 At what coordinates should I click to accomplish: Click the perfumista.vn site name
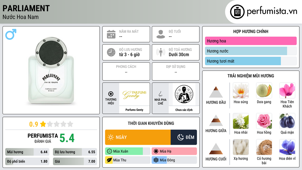pyautogui.click(x=272, y=11)
